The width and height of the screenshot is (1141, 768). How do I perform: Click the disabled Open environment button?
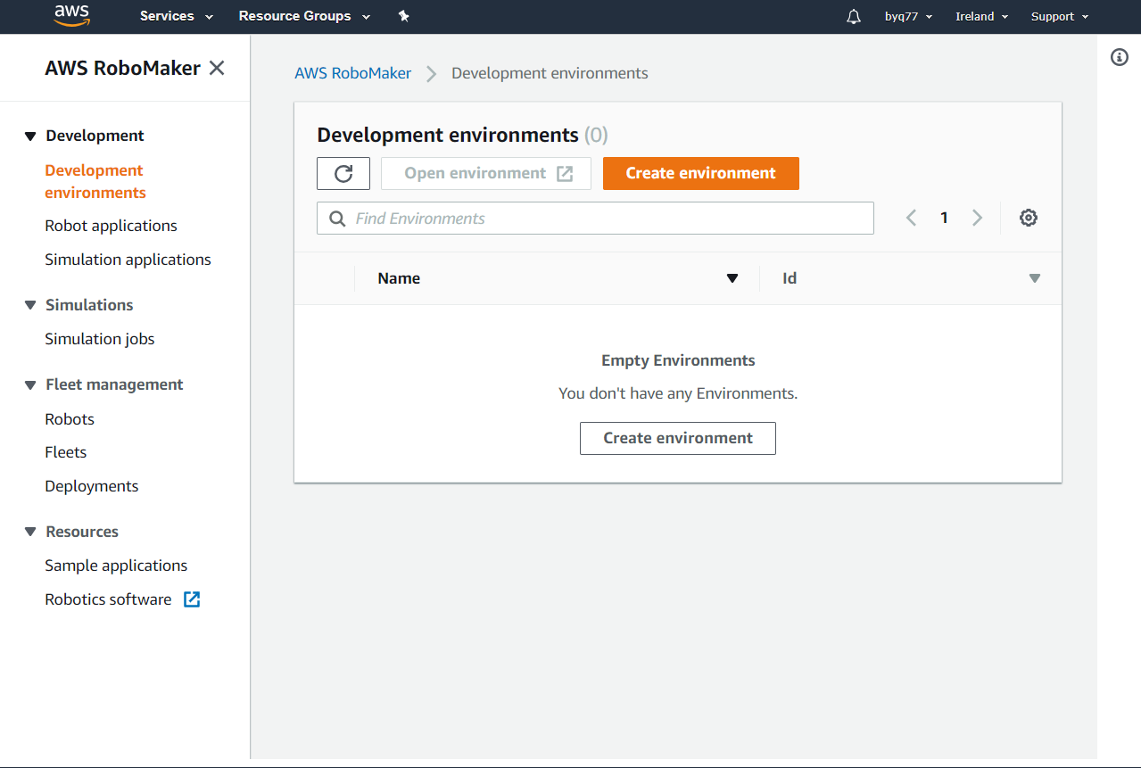[x=486, y=173]
